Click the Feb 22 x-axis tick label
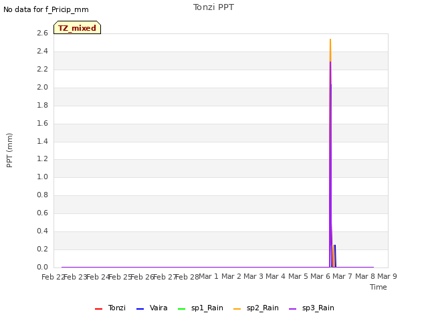 52,277
